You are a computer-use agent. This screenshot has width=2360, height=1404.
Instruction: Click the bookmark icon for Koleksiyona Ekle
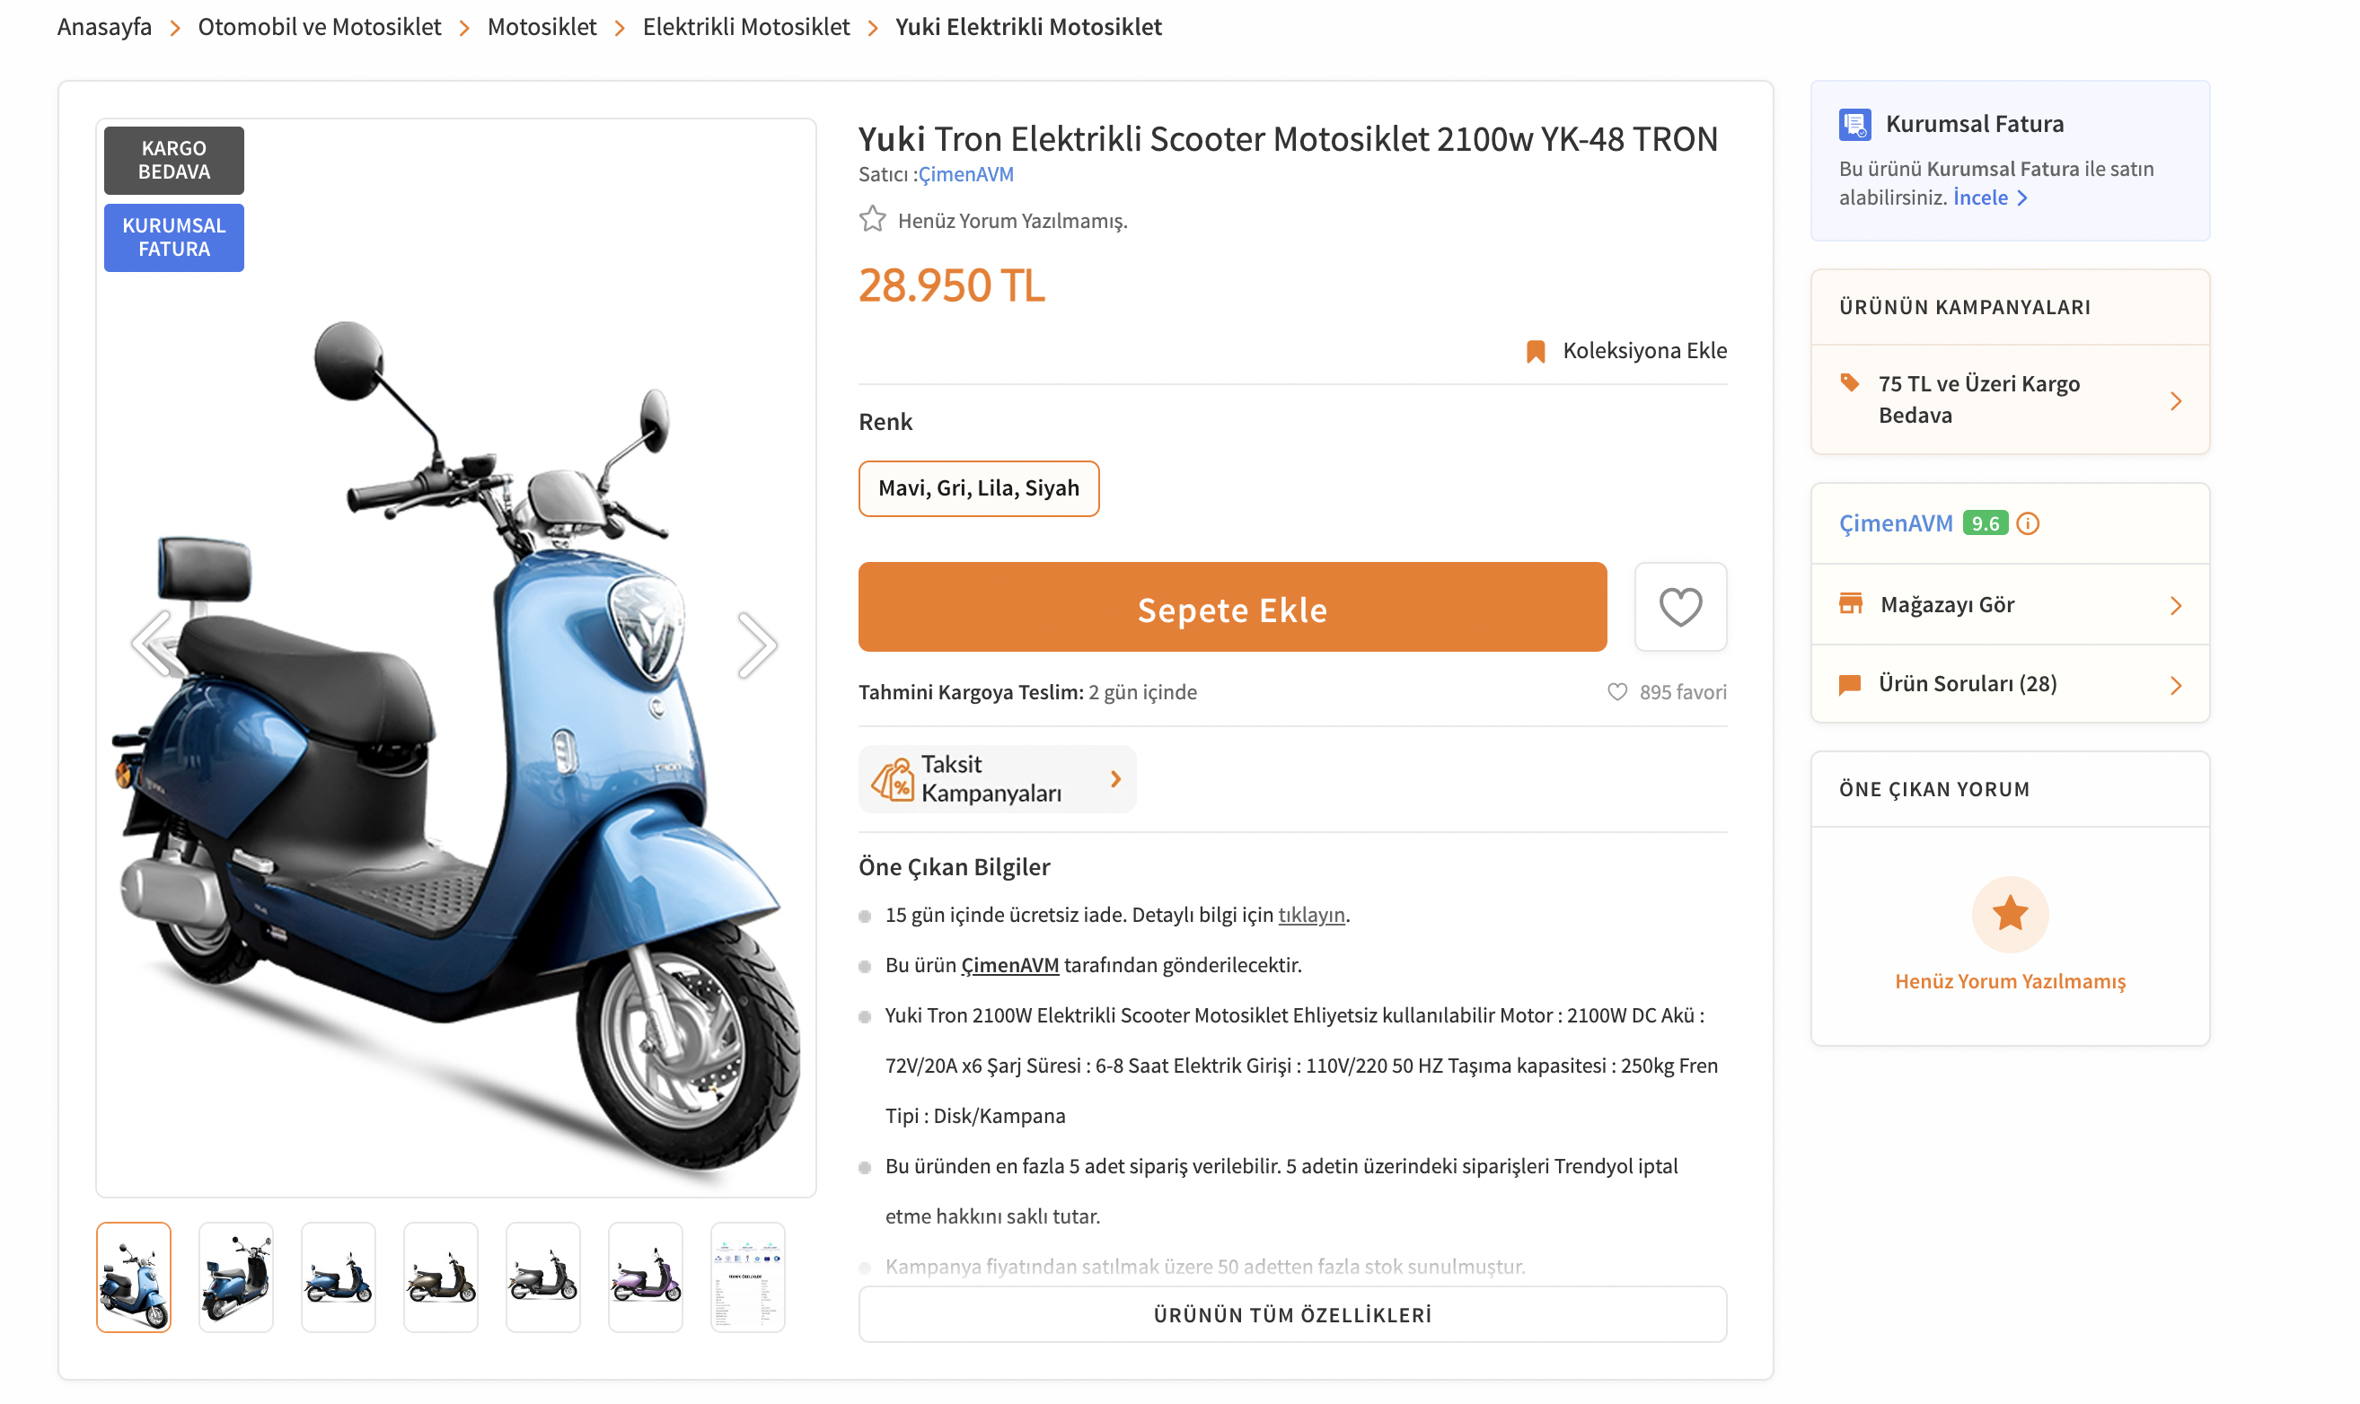click(x=1537, y=350)
